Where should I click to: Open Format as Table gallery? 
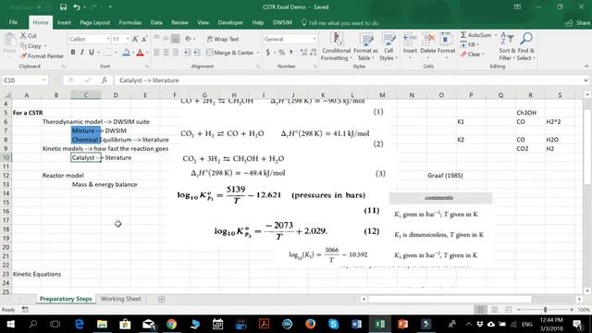[365, 46]
